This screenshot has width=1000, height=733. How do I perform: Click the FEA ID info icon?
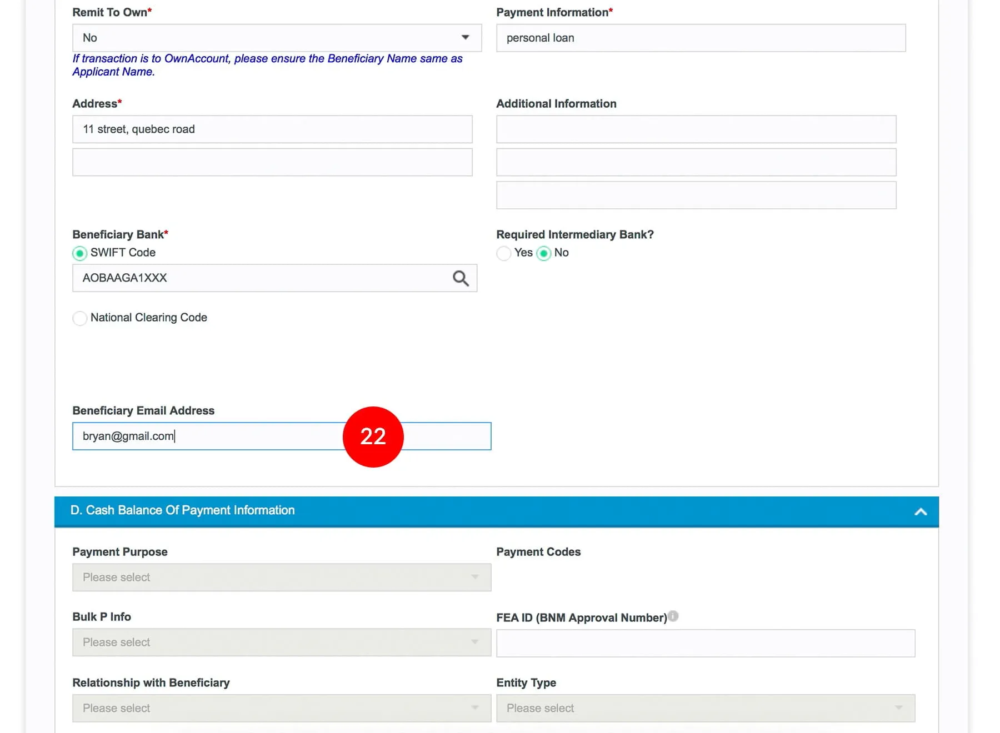pyautogui.click(x=673, y=616)
